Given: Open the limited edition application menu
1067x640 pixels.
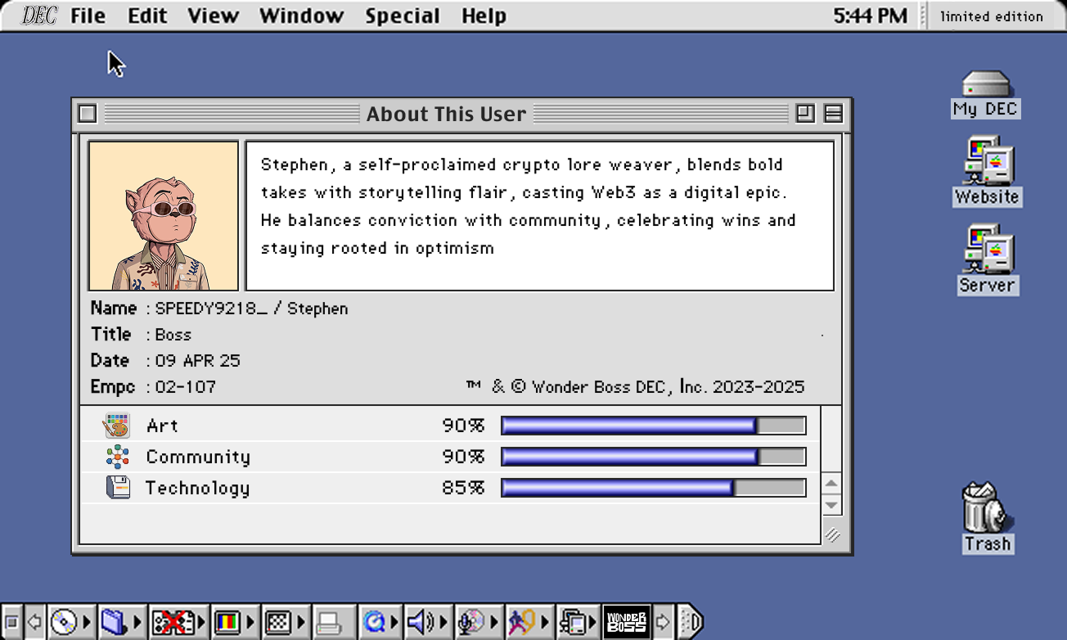Looking at the screenshot, I should [992, 16].
